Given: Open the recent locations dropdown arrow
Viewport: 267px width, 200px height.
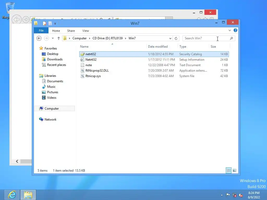Looking at the screenshot, I should click(x=53, y=38).
